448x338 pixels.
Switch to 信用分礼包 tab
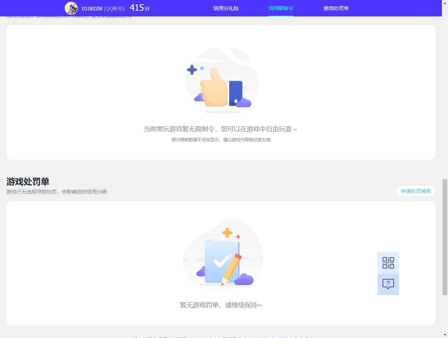click(226, 8)
